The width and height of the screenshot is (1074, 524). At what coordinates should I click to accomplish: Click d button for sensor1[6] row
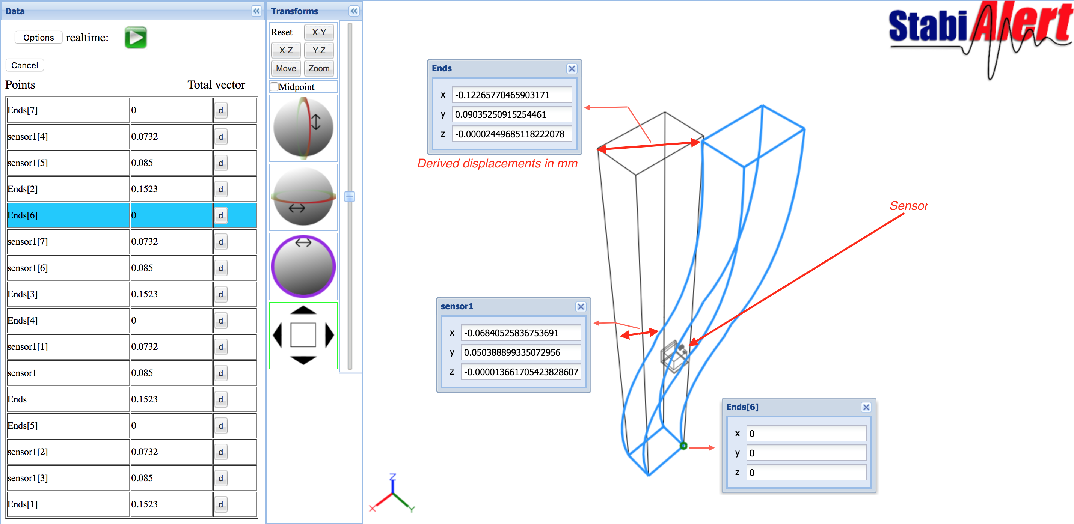[220, 268]
